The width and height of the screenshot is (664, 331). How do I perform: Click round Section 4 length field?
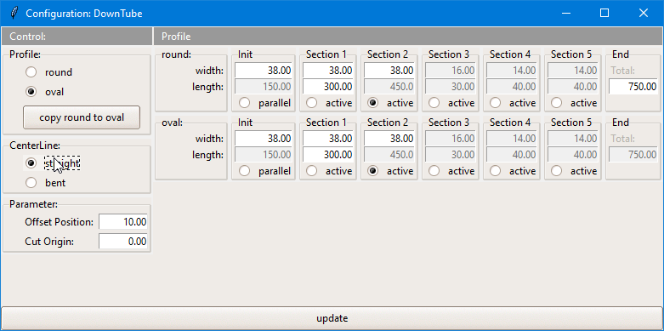[x=512, y=87]
